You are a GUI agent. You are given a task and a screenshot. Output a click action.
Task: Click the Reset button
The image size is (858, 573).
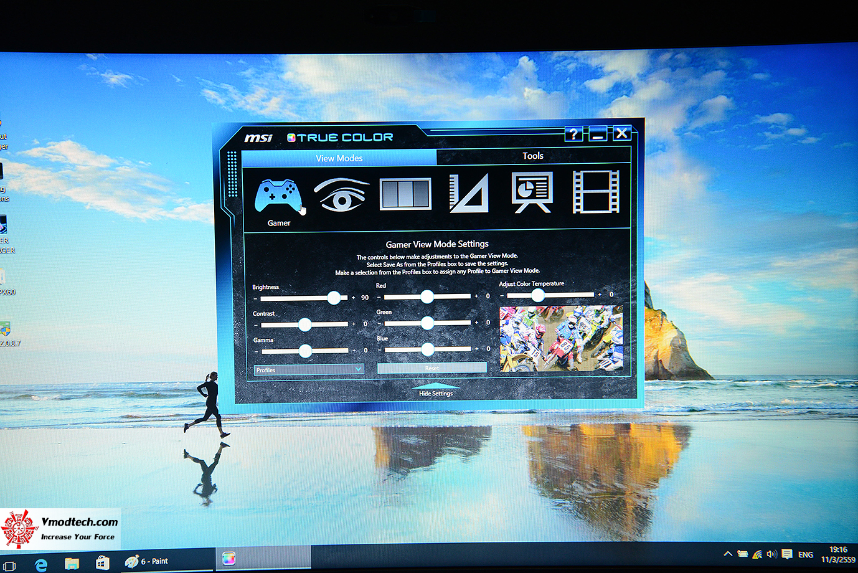click(432, 368)
